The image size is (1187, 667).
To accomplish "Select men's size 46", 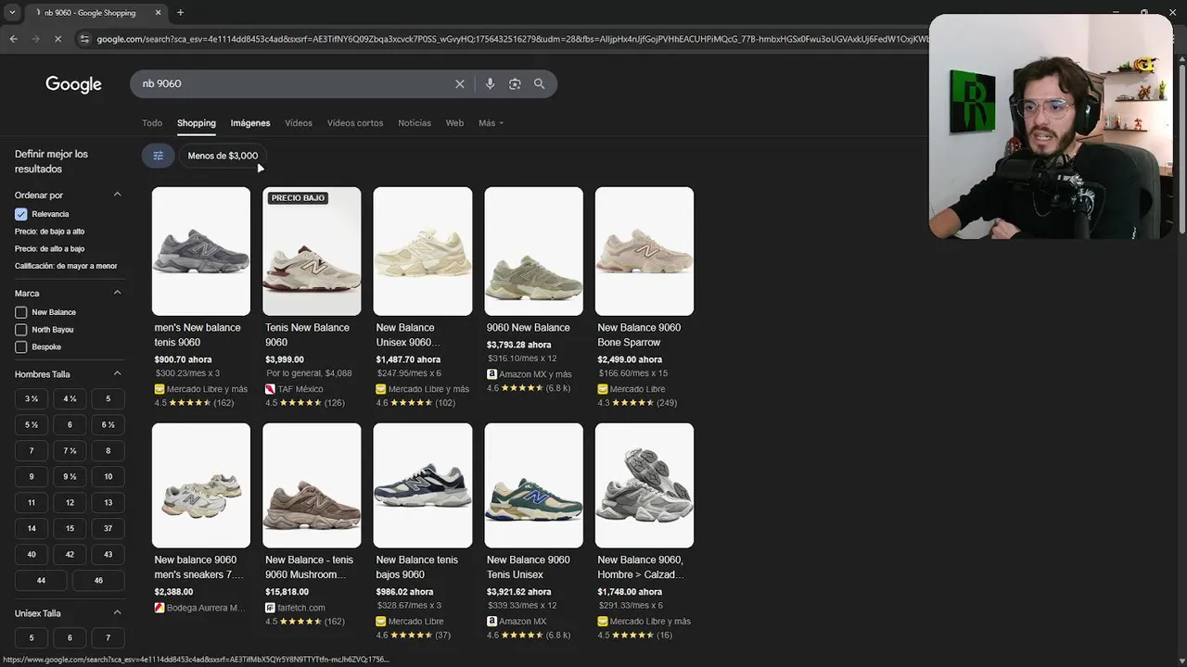I will click(x=98, y=580).
